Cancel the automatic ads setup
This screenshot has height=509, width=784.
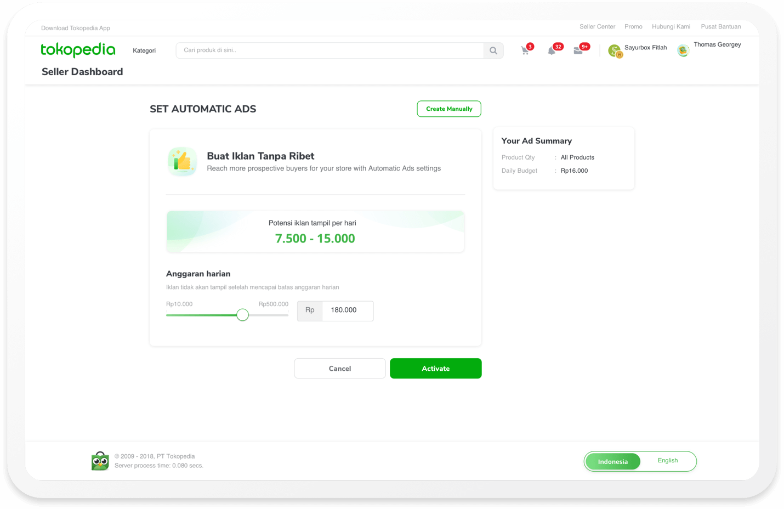point(340,369)
